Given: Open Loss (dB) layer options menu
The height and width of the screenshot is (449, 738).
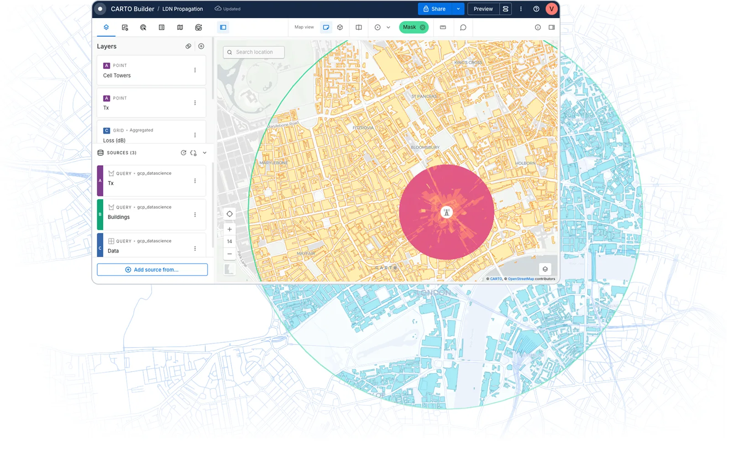Looking at the screenshot, I should (x=195, y=135).
